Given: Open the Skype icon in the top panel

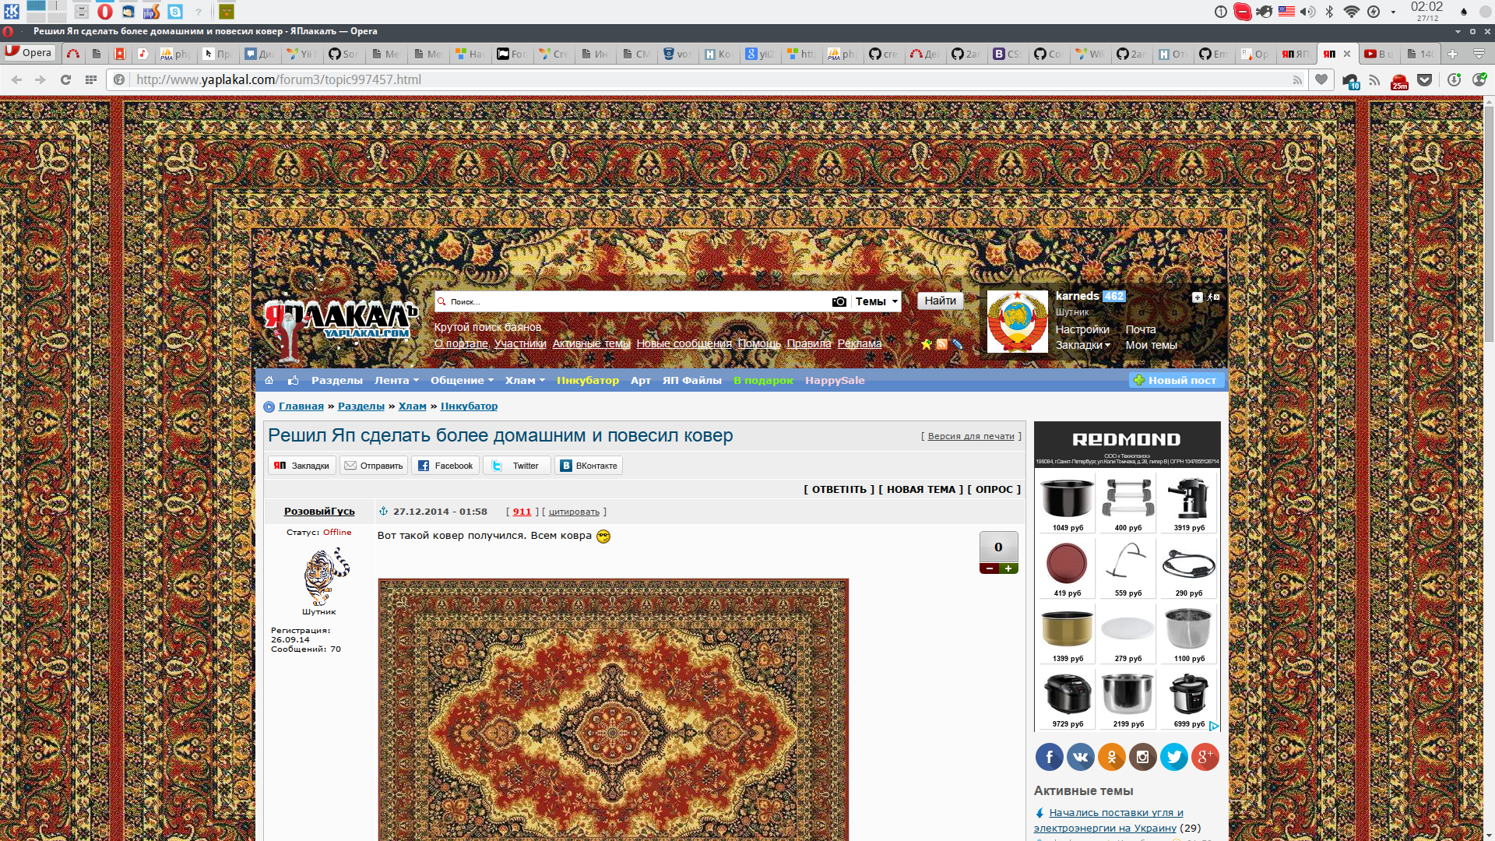Looking at the screenshot, I should (x=175, y=12).
